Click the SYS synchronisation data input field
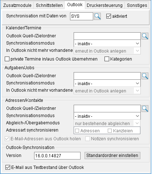Screen dimensions: 152x174 82,16
